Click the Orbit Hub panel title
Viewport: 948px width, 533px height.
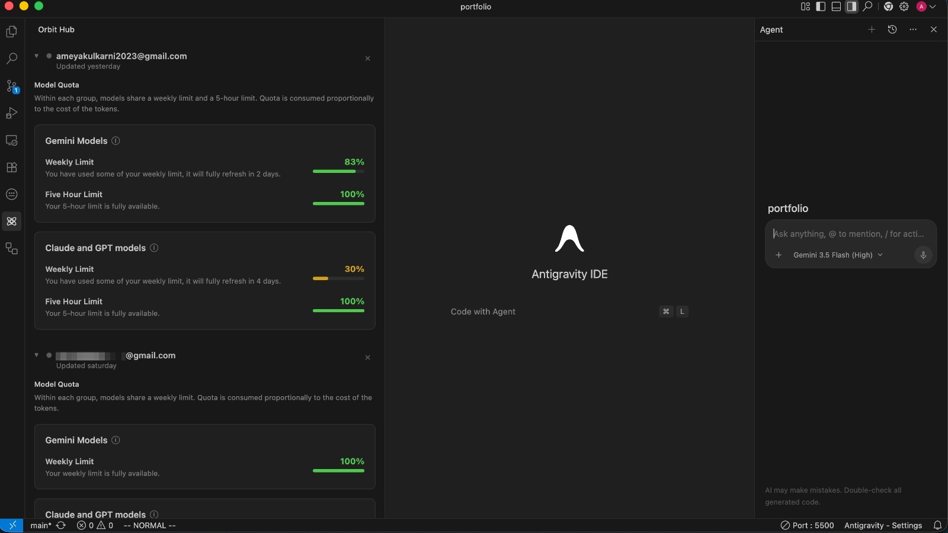[56, 30]
